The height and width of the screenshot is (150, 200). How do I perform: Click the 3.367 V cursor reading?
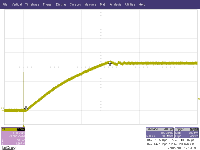coord(20,143)
